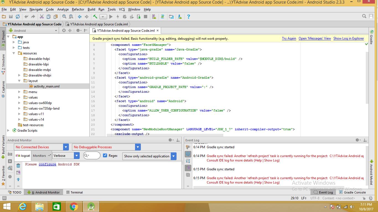Toggle the Mark All as Read checkbox icon
Image resolution: width=378 pixels, height=212 pixels.
point(188,175)
